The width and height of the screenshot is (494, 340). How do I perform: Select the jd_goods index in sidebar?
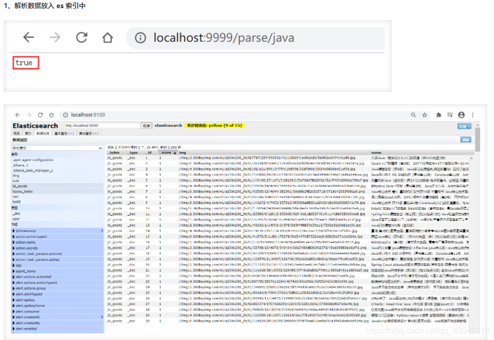[x=57, y=186]
